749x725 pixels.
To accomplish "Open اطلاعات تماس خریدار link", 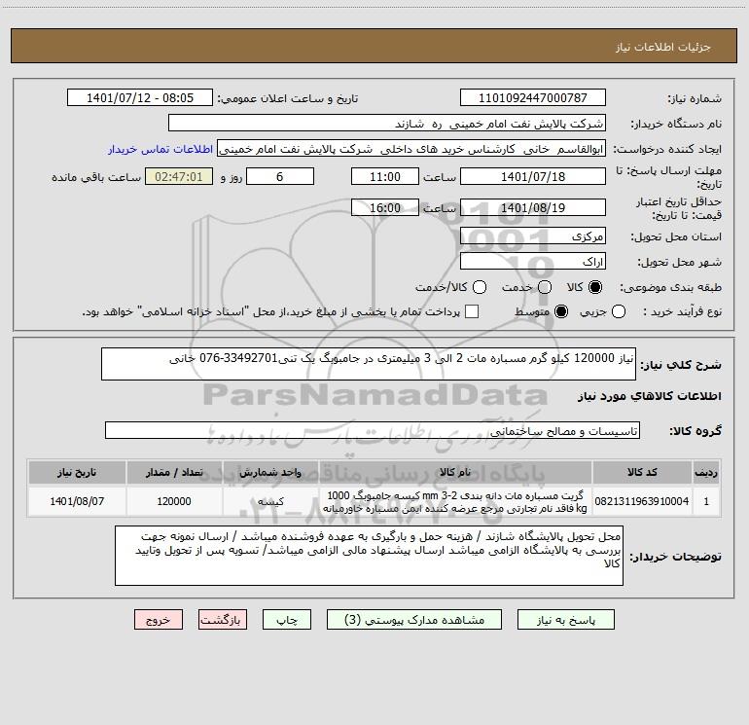I will [x=160, y=149].
